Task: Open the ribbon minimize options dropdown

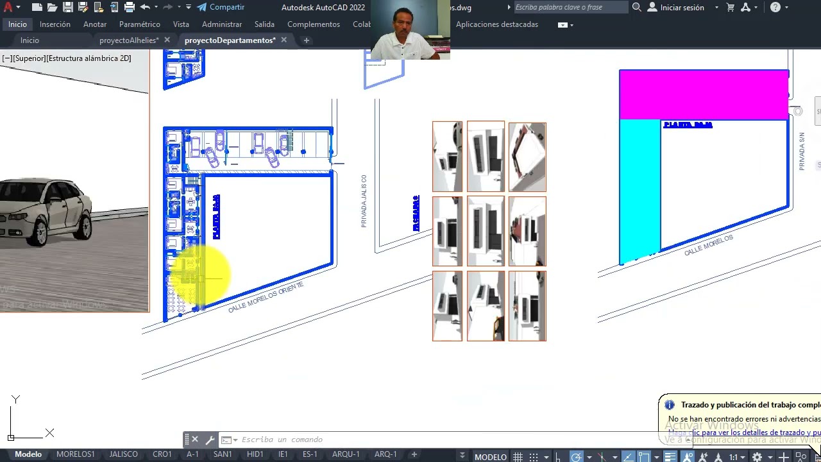Action: pyautogui.click(x=571, y=25)
